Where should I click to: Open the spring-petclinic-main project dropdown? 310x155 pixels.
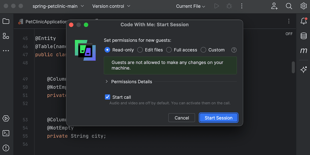coord(58,6)
